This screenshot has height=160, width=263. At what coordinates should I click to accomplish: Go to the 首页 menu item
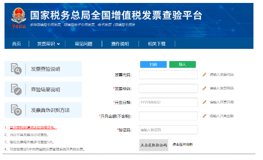(x=16, y=44)
